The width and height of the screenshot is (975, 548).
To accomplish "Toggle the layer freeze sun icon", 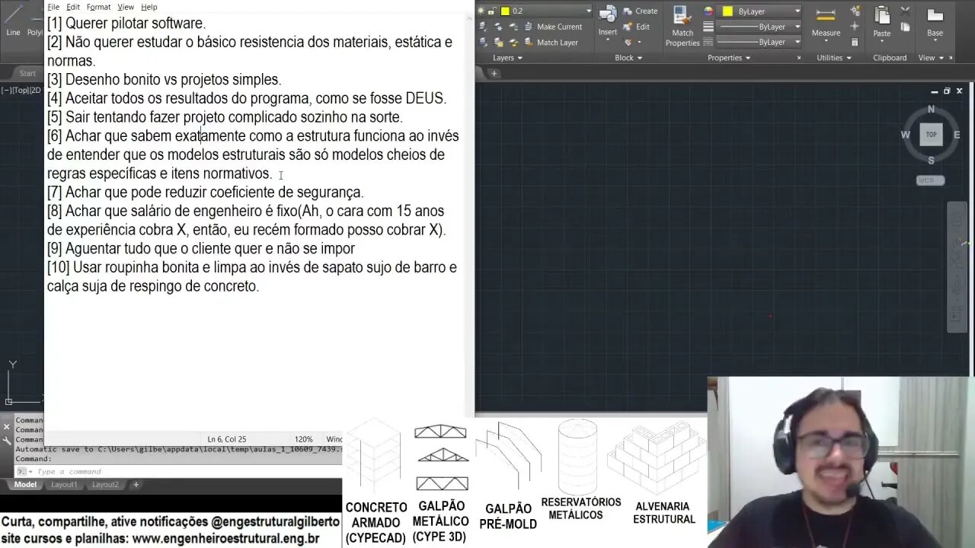I will tap(482, 11).
